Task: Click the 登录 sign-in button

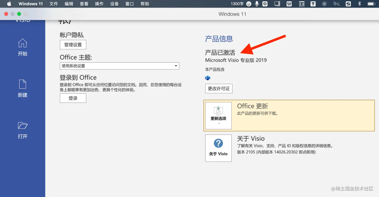Action: click(73, 98)
